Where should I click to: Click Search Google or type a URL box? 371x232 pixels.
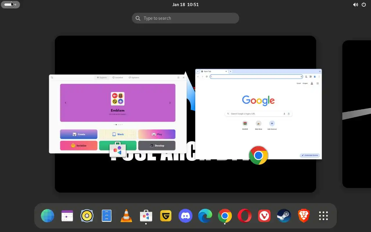tap(259, 114)
